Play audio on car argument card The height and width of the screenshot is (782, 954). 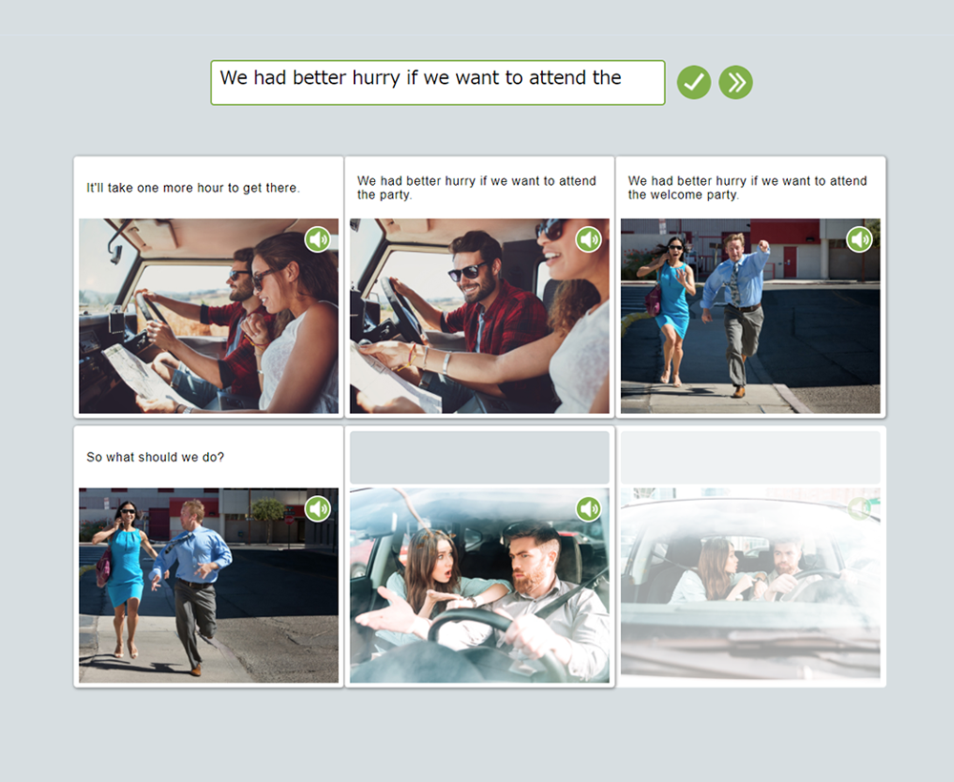point(589,509)
